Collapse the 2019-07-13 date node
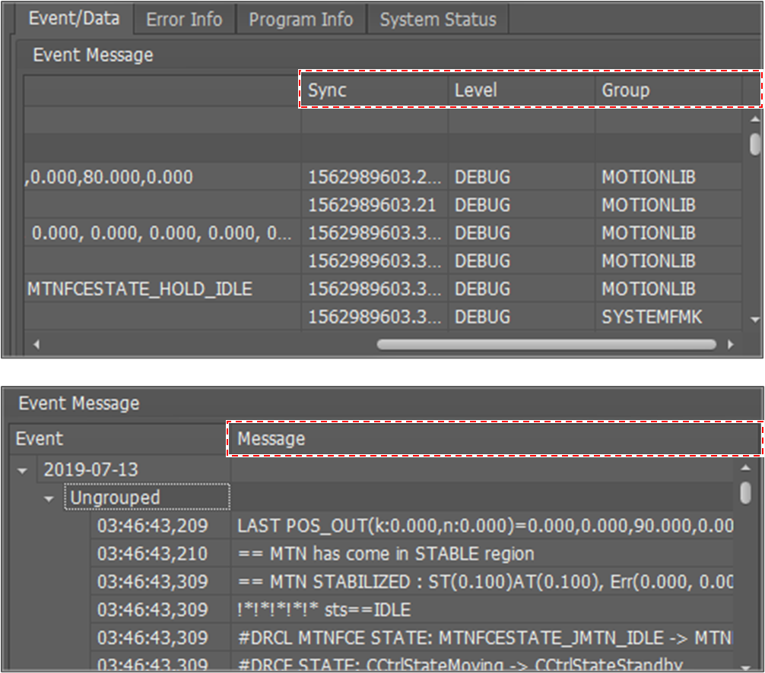The height and width of the screenshot is (673, 765). point(23,470)
